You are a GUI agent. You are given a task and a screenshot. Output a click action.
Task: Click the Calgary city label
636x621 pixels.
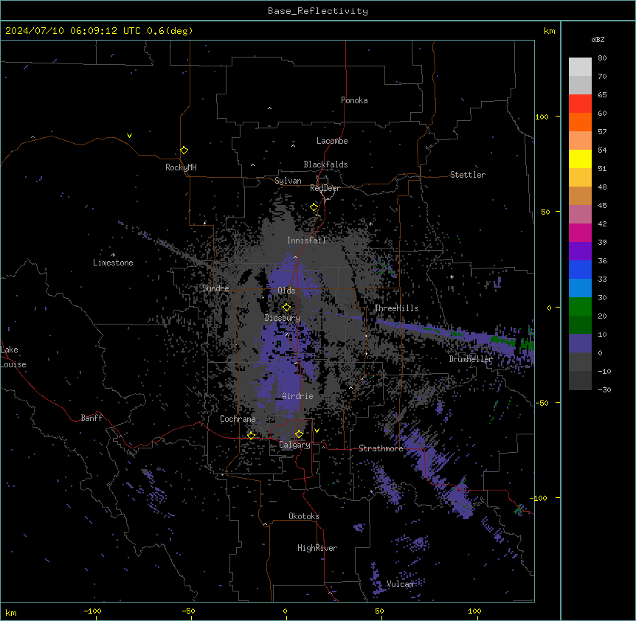294,445
